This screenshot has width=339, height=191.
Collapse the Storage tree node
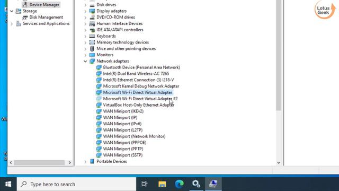coord(12,11)
